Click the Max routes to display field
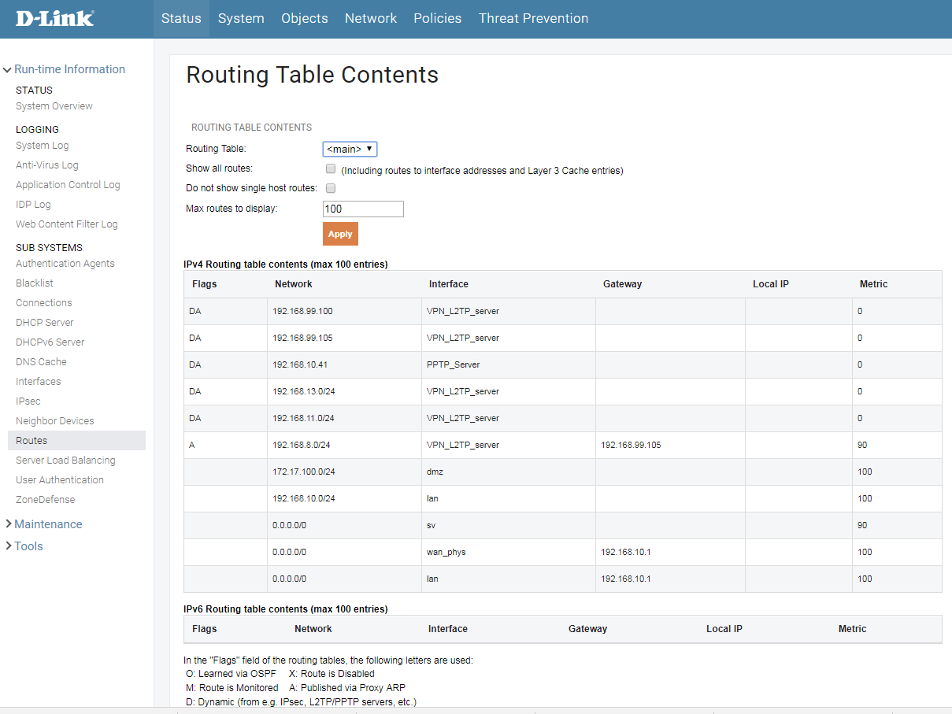The height and width of the screenshot is (714, 952). 363,209
